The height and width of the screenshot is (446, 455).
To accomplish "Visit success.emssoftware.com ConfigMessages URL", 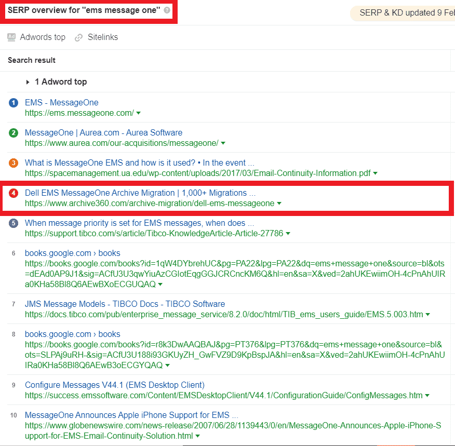I will [x=224, y=396].
